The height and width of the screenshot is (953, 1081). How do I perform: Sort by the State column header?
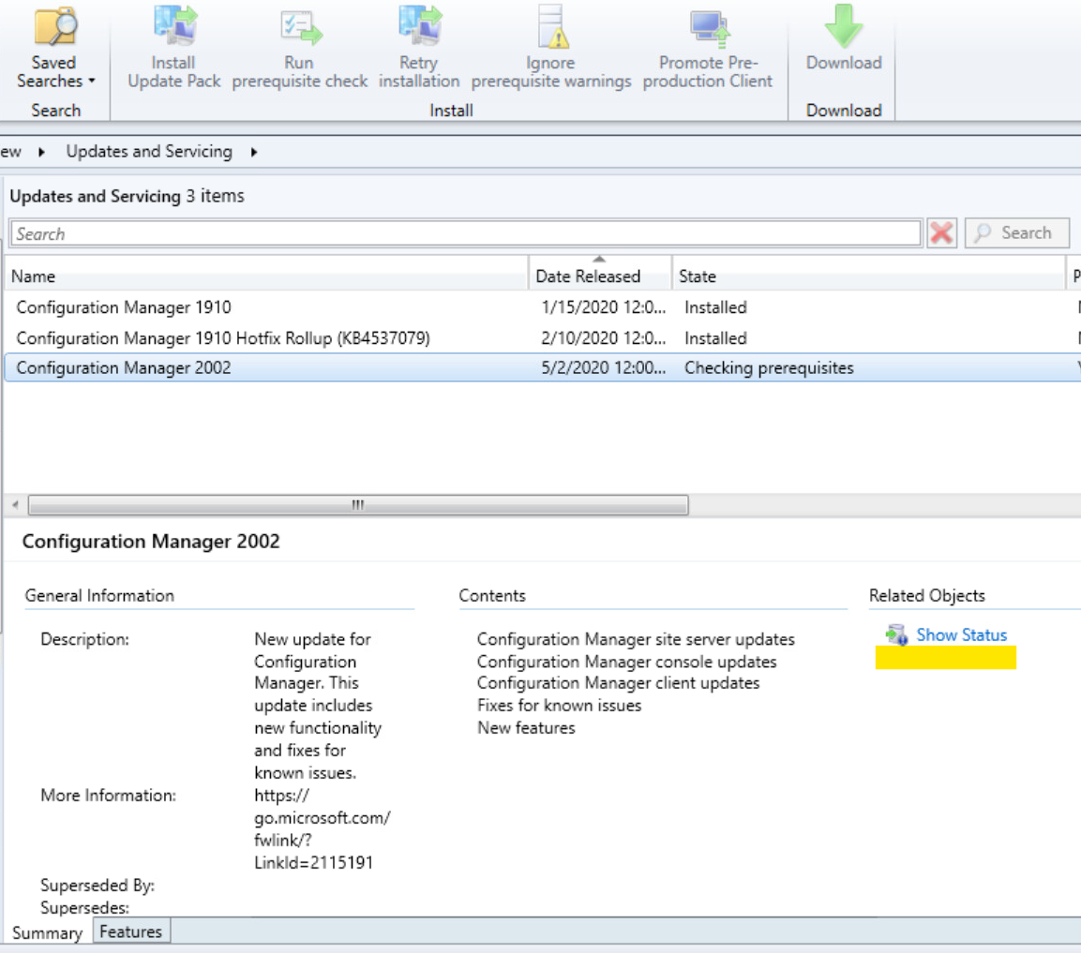[869, 276]
